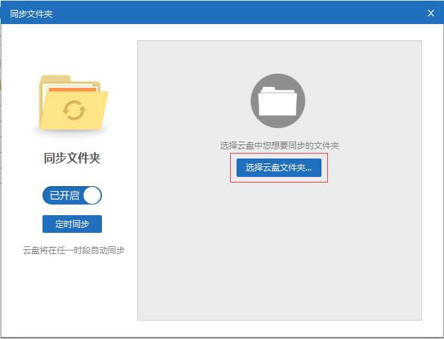The width and height of the screenshot is (444, 339).
Task: Click the gray circular folder icon
Action: (278, 100)
